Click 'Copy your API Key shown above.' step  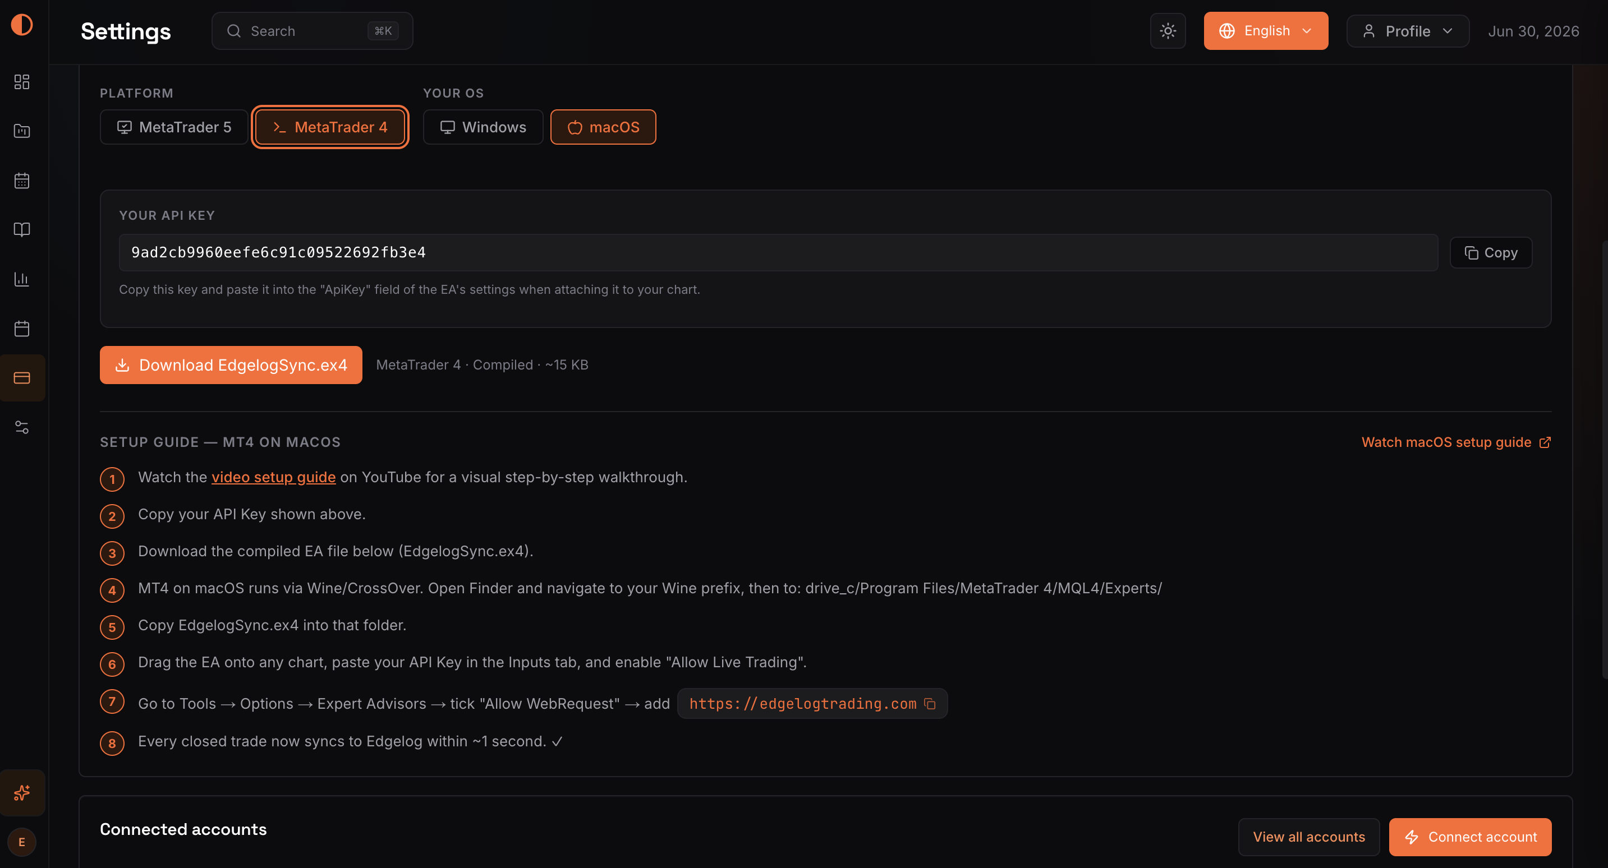tap(251, 514)
